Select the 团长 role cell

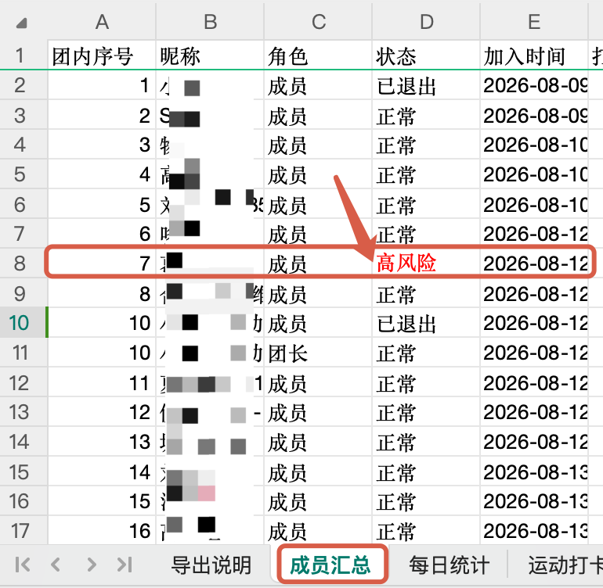(x=318, y=353)
